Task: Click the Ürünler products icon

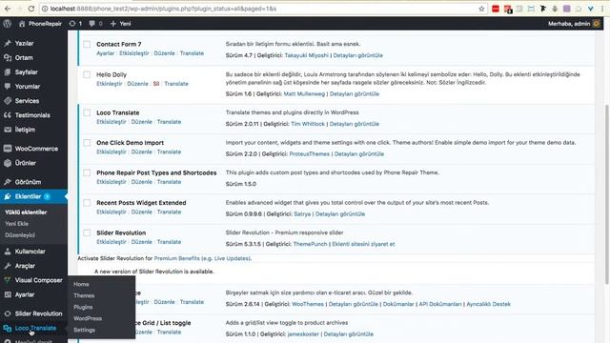Action: pos(8,163)
